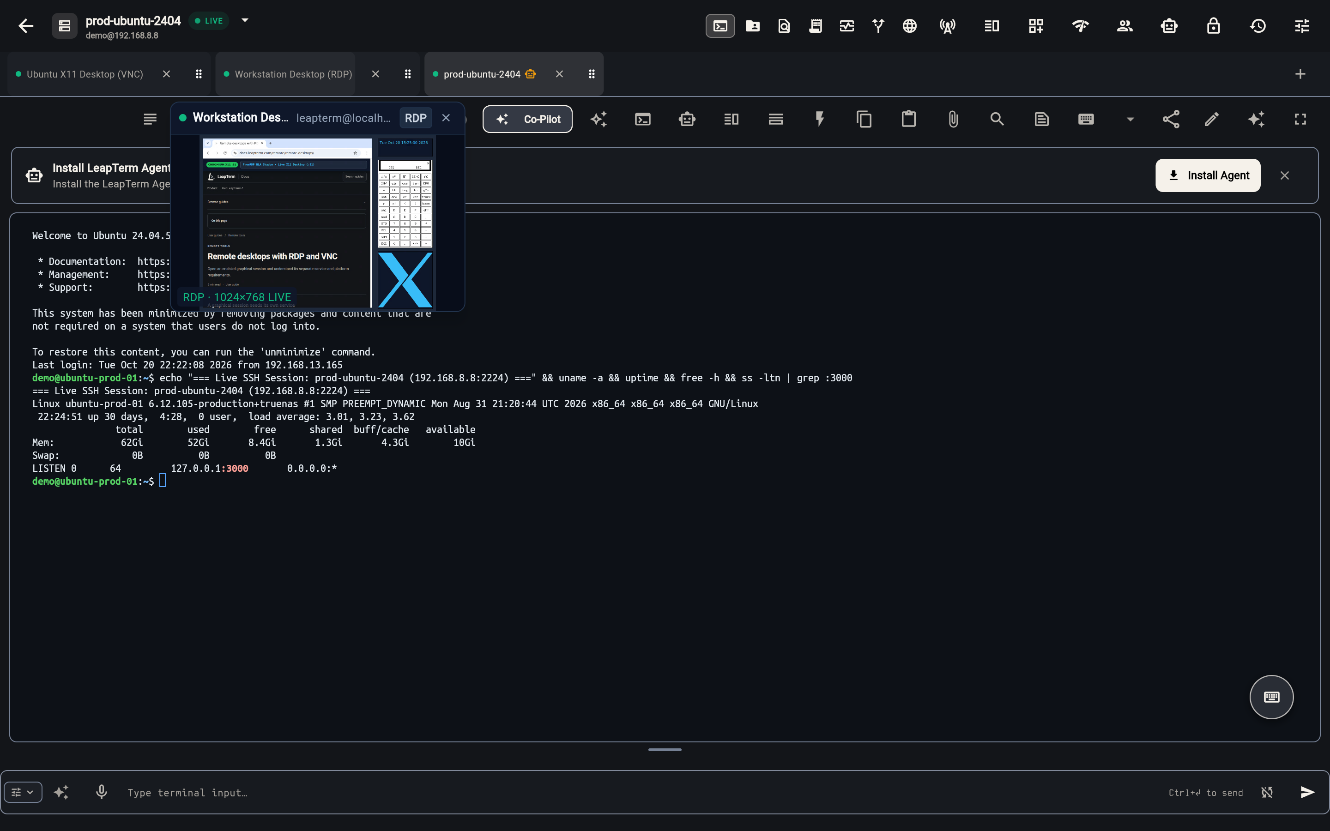Select the prod-ubuntu-2404 tab

[x=482, y=74]
